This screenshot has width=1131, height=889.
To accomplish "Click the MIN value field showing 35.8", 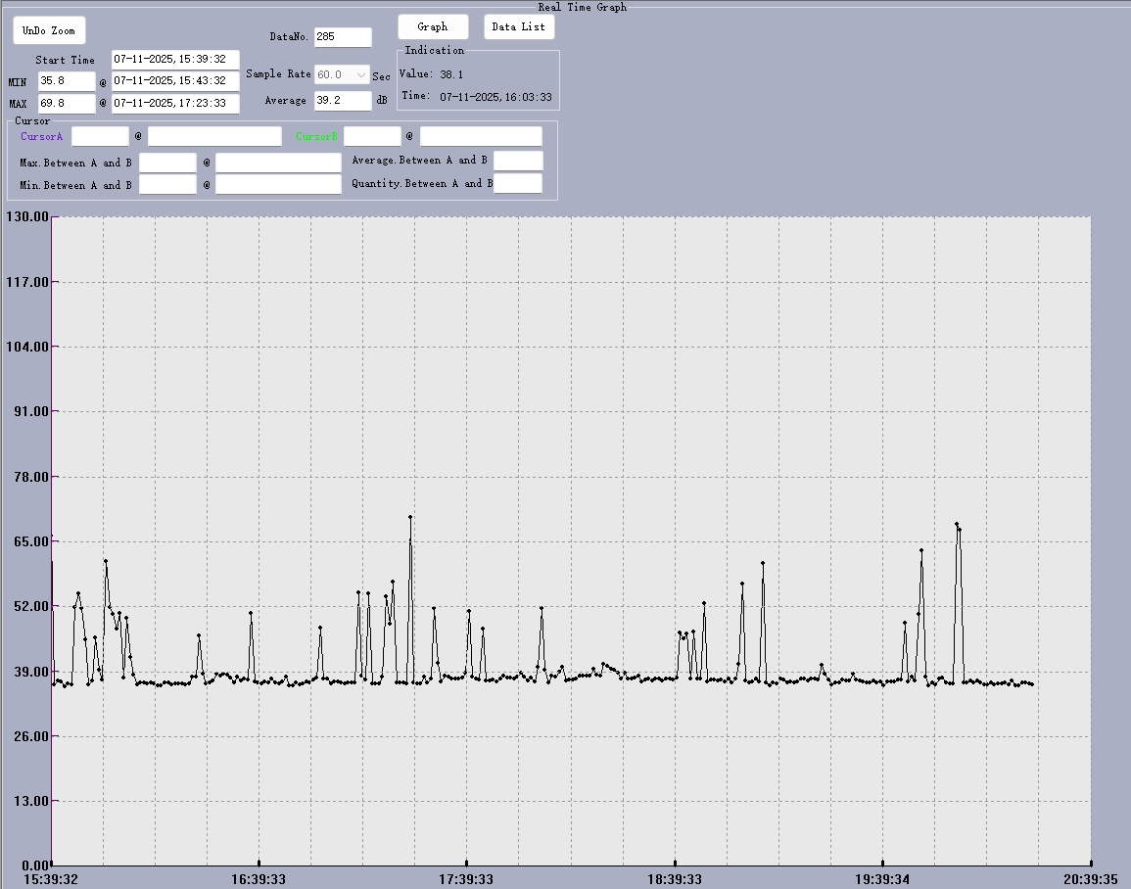I will [x=67, y=81].
